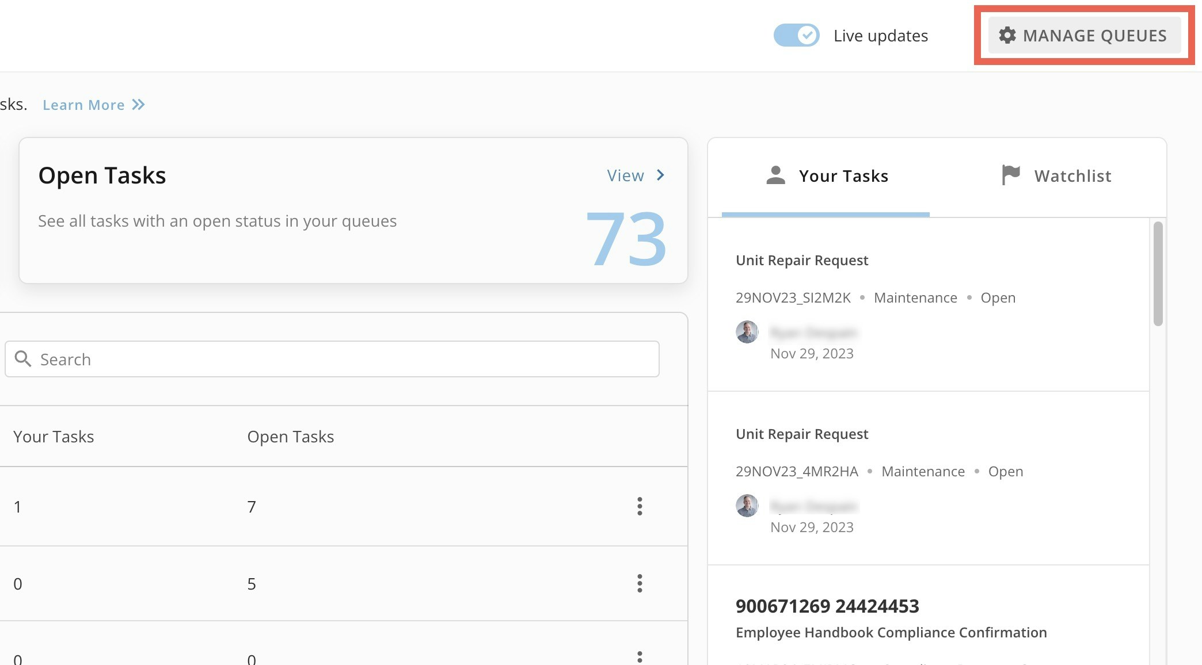1202x665 pixels.
Task: Open task 29NOV23_4MR2HA Unit Repair Request
Action: tap(801, 434)
